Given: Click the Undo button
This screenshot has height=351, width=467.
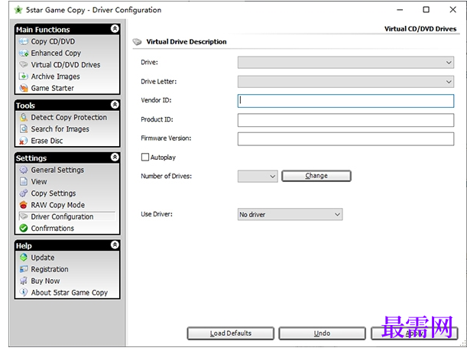Looking at the screenshot, I should pos(322,333).
